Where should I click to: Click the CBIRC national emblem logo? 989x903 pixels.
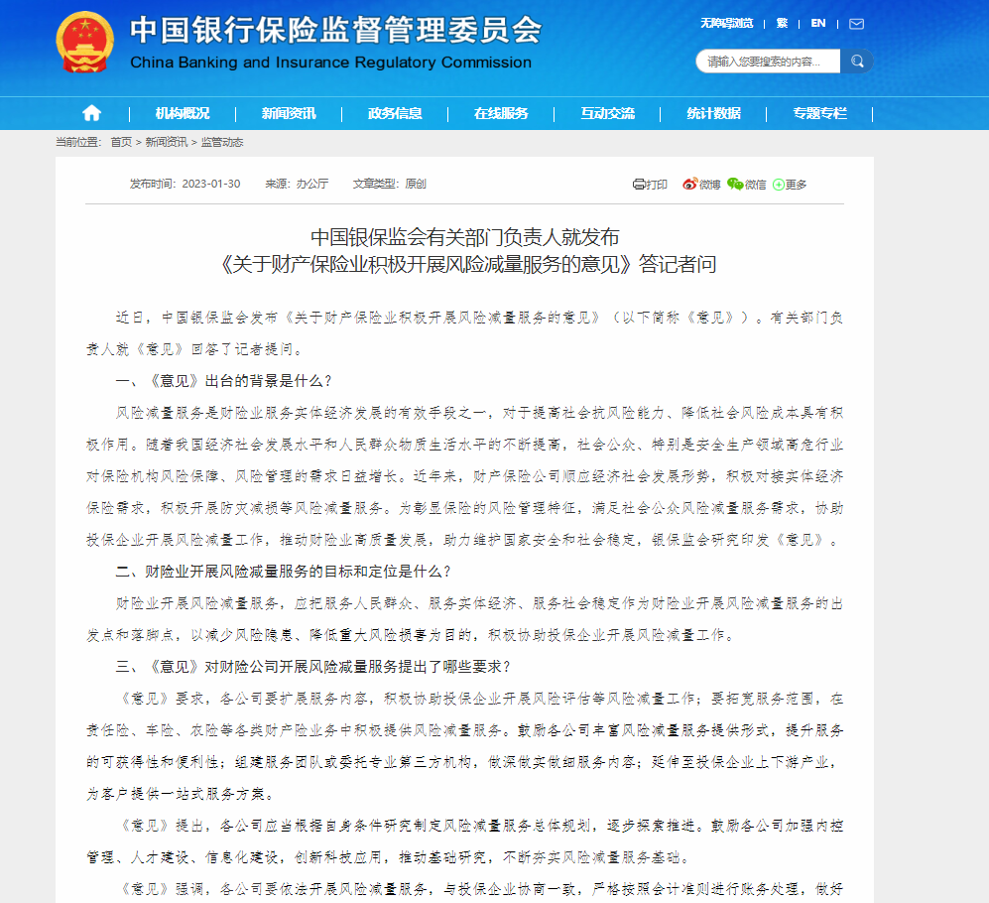coord(84,43)
